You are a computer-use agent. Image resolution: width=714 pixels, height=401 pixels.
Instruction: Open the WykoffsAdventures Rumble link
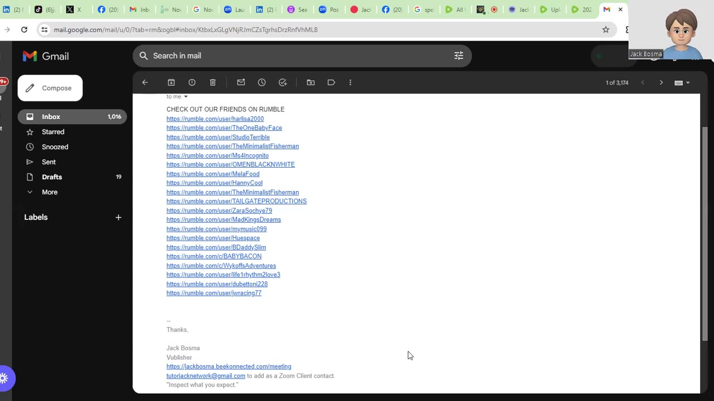click(x=221, y=266)
